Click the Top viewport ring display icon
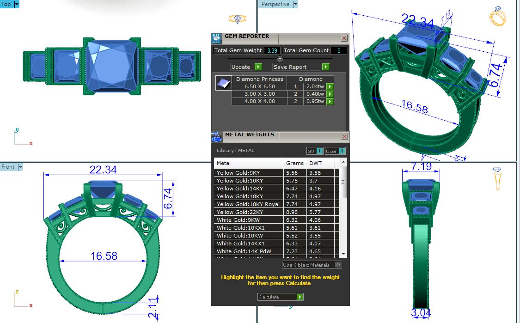This screenshot has width=520, height=323. tap(237, 19)
